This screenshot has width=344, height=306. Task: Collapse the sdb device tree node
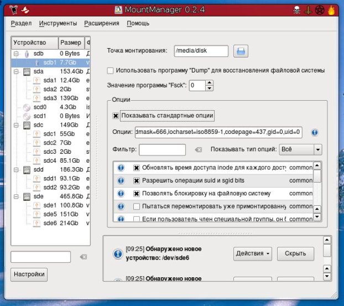(16, 54)
